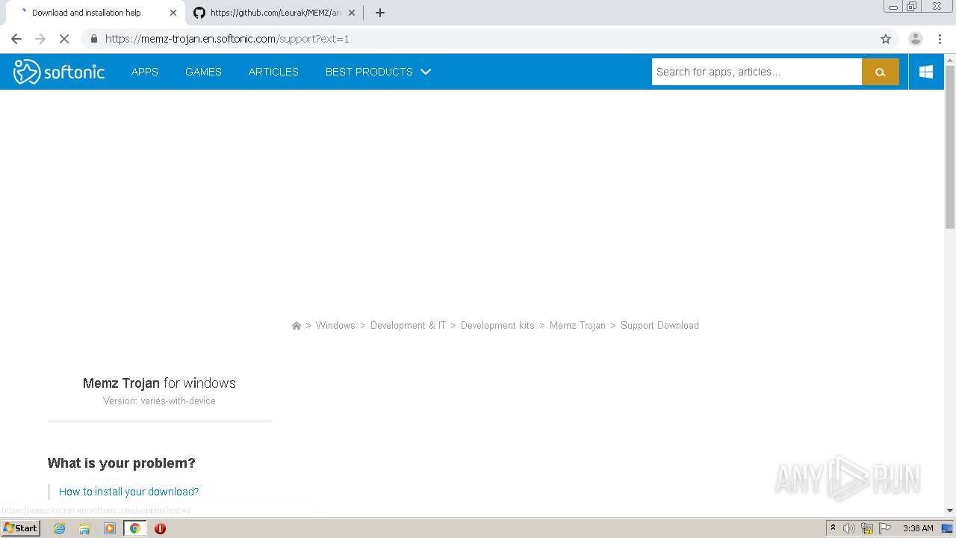Click the taskbar clock 3:38 AM
This screenshot has height=538, width=956.
point(918,528)
